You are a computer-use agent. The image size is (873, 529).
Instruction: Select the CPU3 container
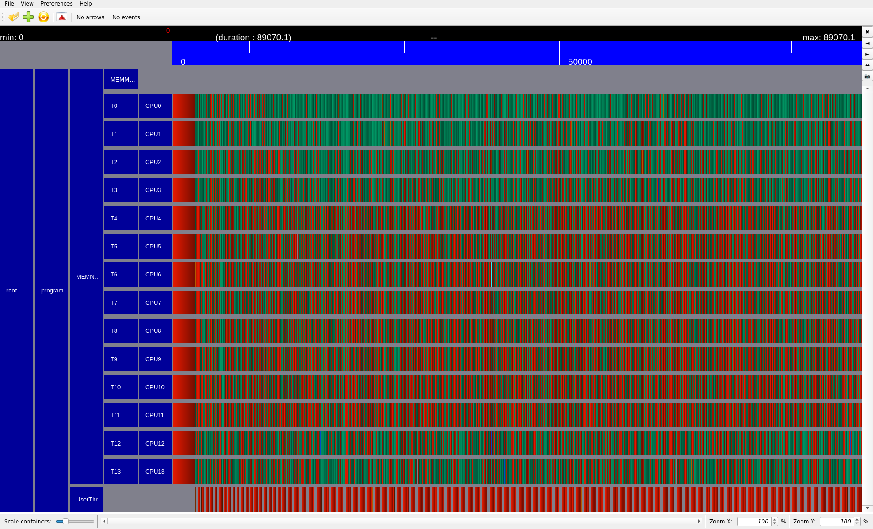click(155, 190)
